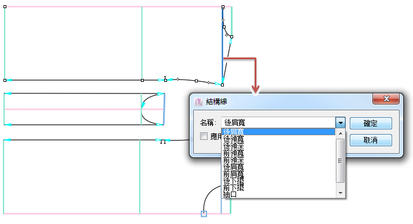
Task: Click the 取消 button
Action: tap(371, 140)
